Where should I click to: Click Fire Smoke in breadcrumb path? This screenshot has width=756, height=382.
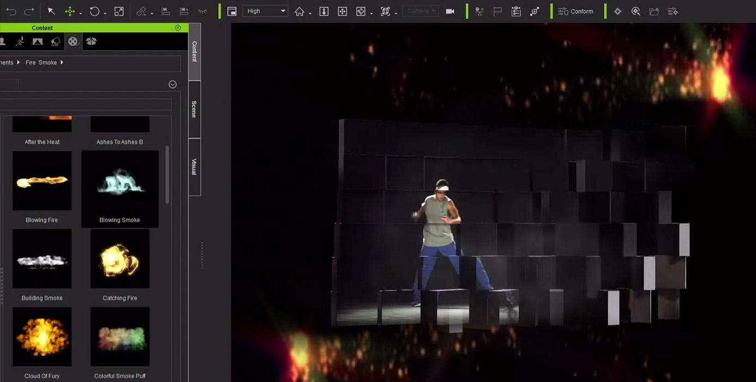[x=41, y=63]
